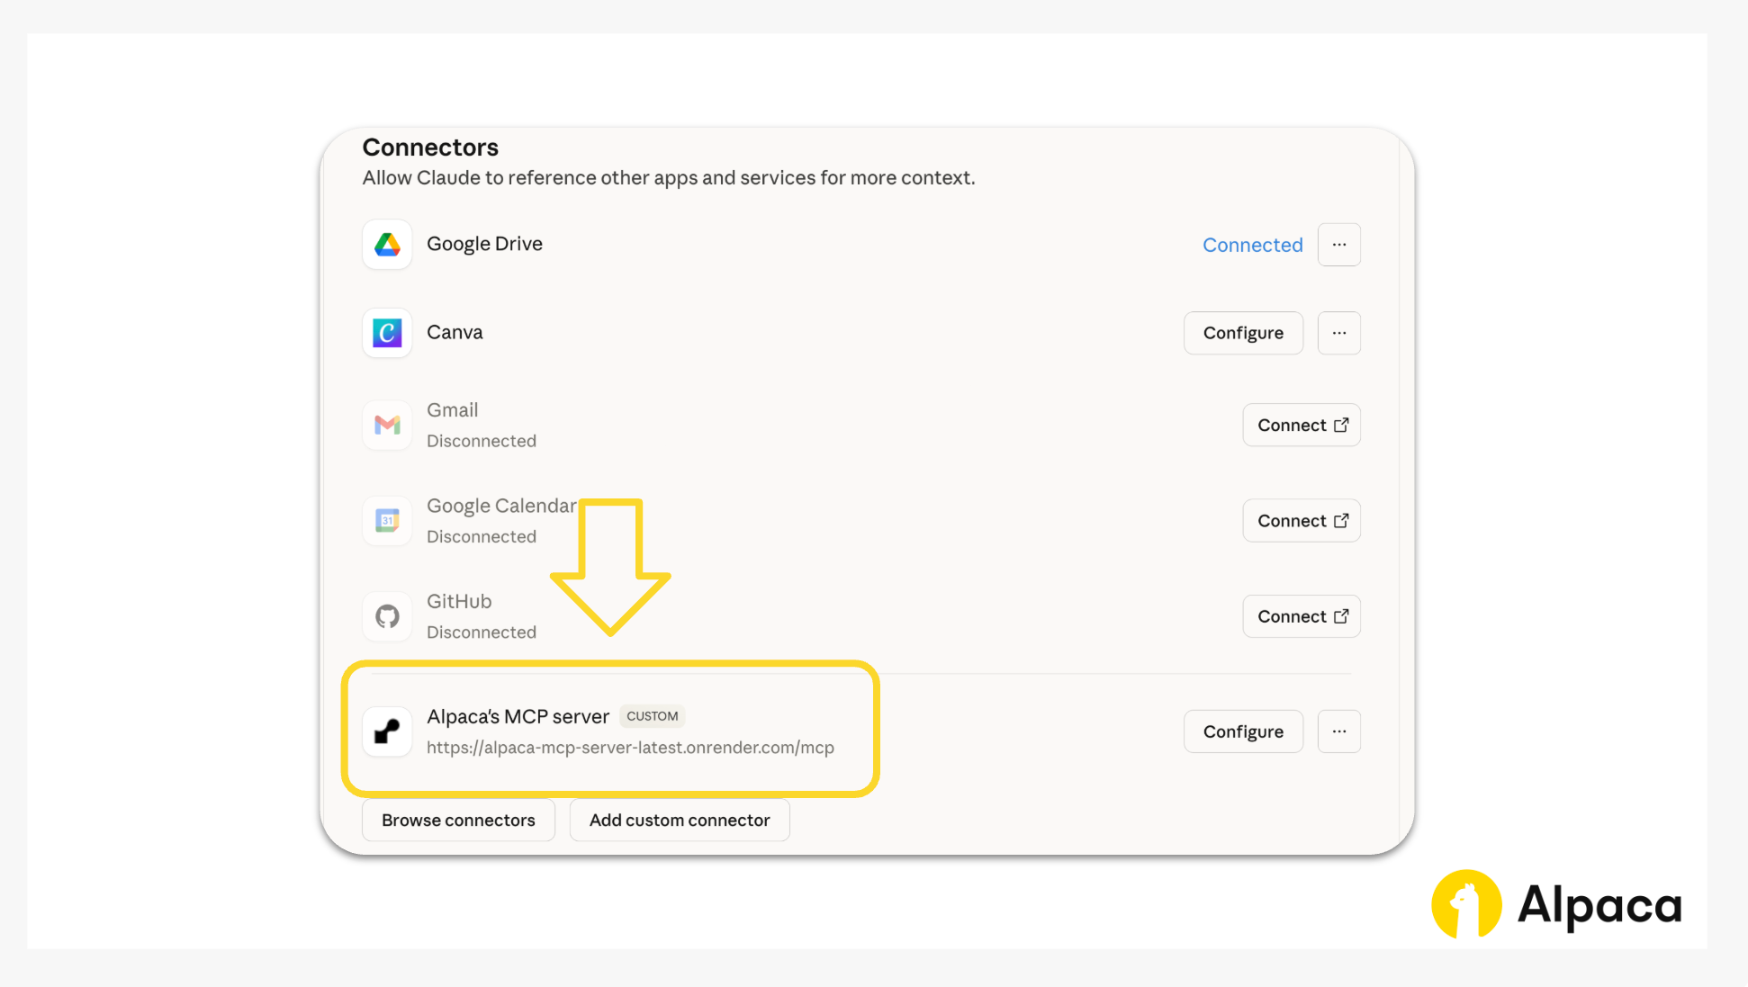Viewport: 1748px width, 987px height.
Task: Open Canva three-dot options menu
Action: (1338, 333)
